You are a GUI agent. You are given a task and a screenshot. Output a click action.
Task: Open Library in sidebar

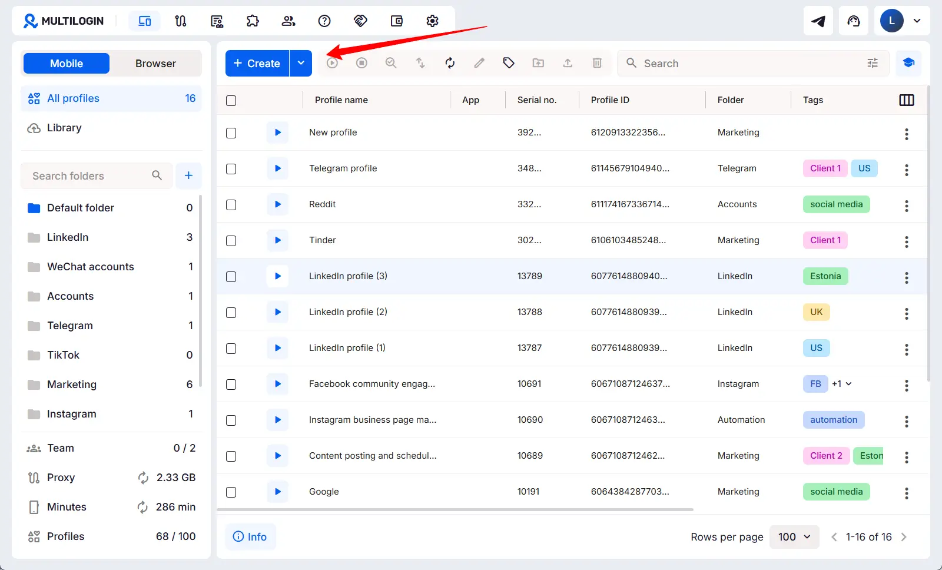pyautogui.click(x=111, y=128)
